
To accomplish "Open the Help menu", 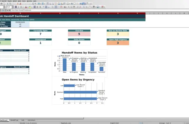I will [35, 1].
